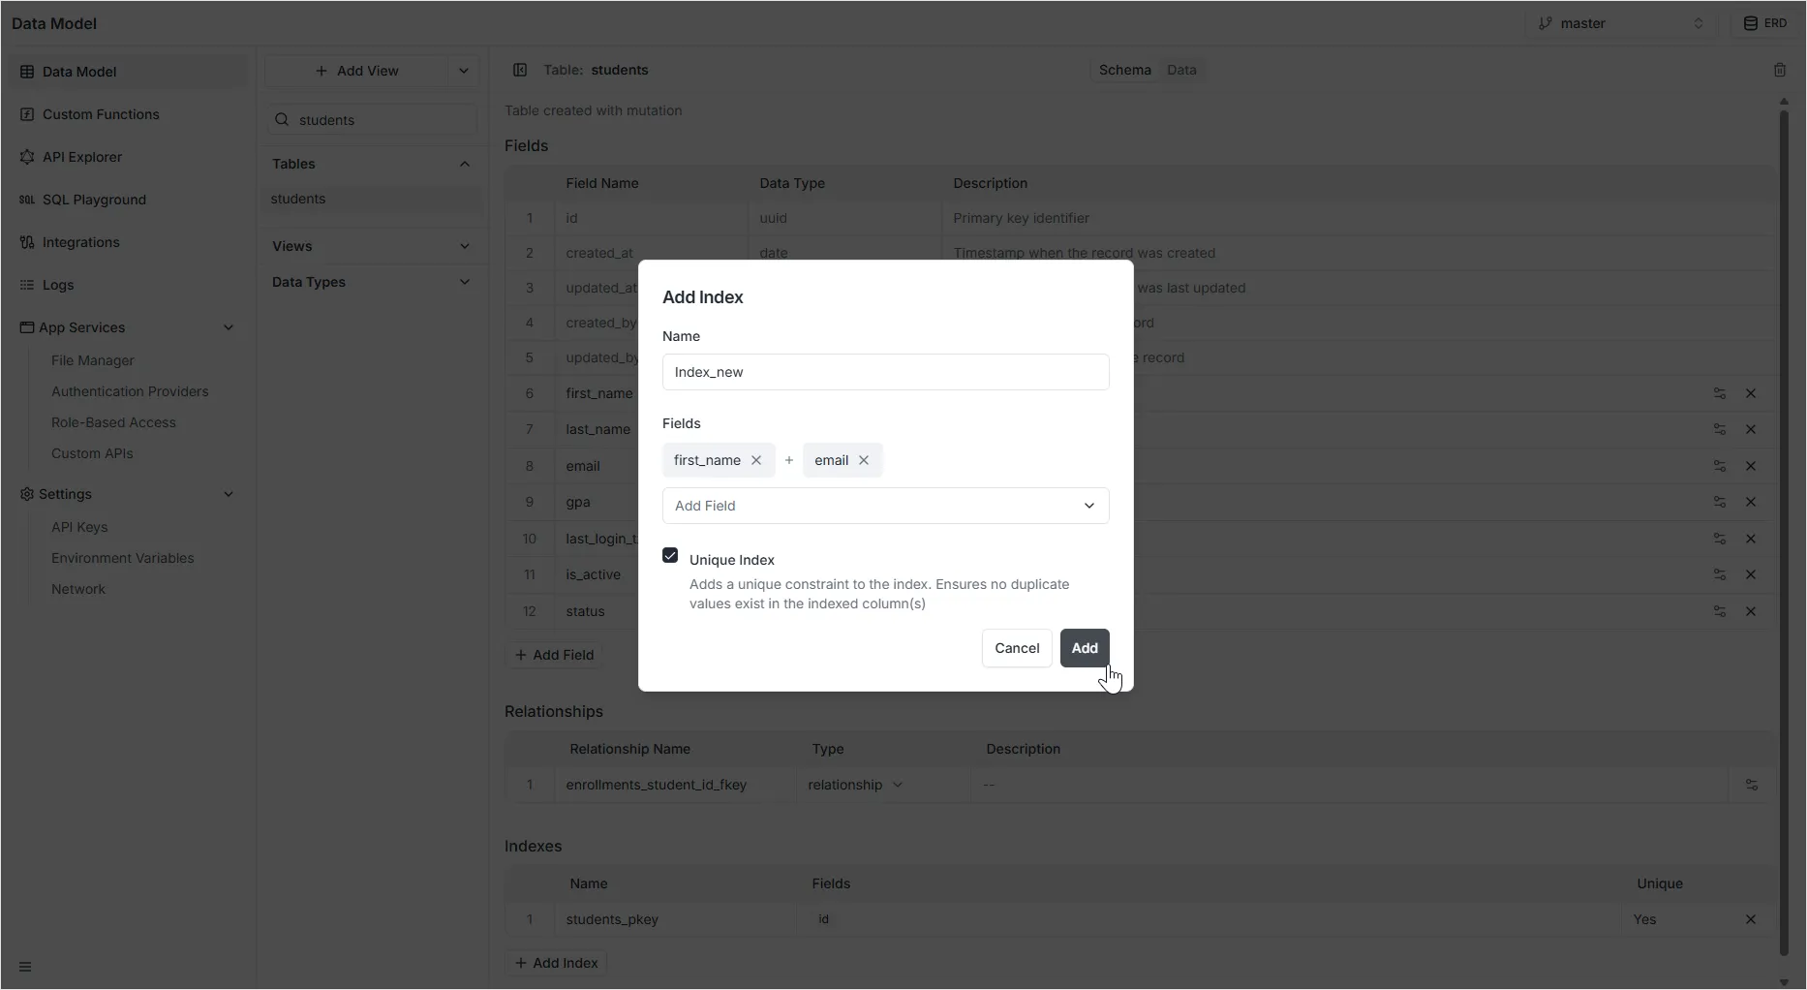Open the Add Field dropdown
This screenshot has height=990, width=1807.
click(885, 506)
